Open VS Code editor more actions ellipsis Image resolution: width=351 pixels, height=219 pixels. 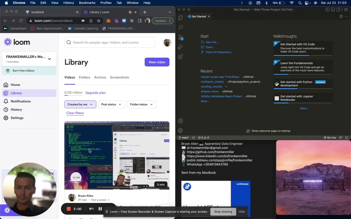[346, 16]
